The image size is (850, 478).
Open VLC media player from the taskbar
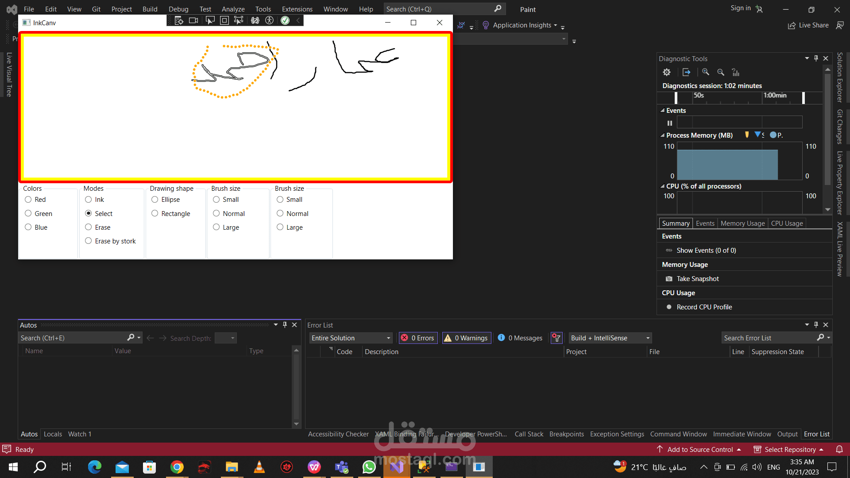point(259,467)
